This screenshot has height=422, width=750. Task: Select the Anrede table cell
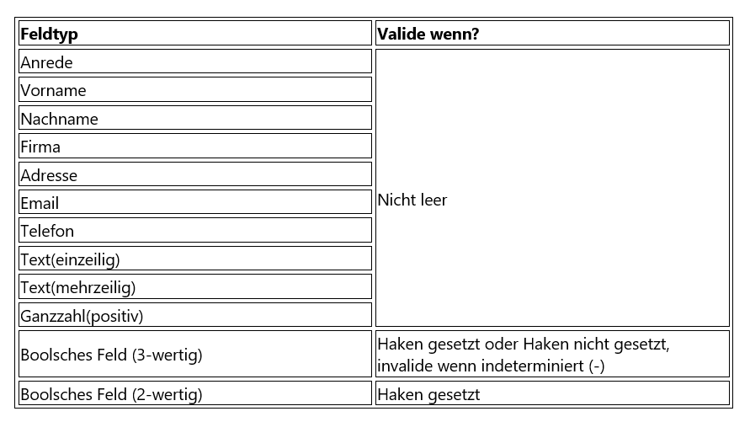(x=194, y=62)
